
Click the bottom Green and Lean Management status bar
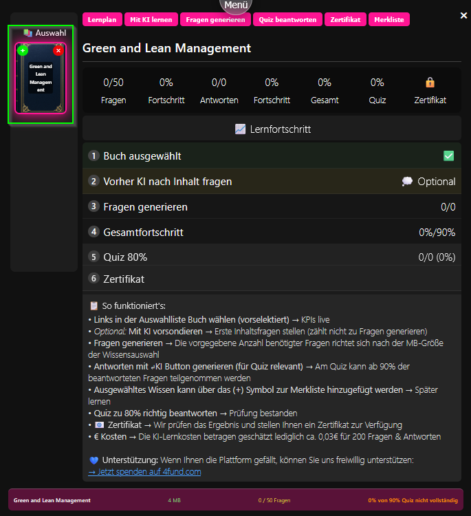tap(235, 500)
